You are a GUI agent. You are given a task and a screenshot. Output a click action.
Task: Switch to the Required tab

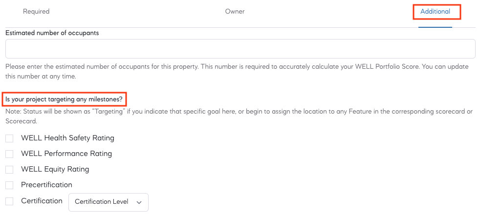[36, 11]
